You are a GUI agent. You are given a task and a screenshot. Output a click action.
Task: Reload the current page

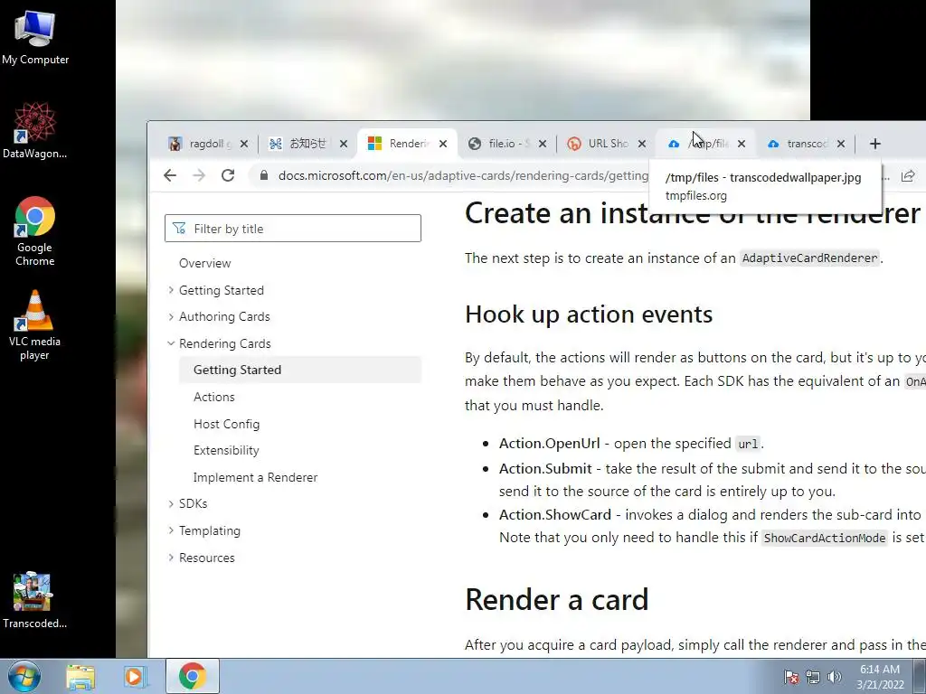tap(228, 175)
